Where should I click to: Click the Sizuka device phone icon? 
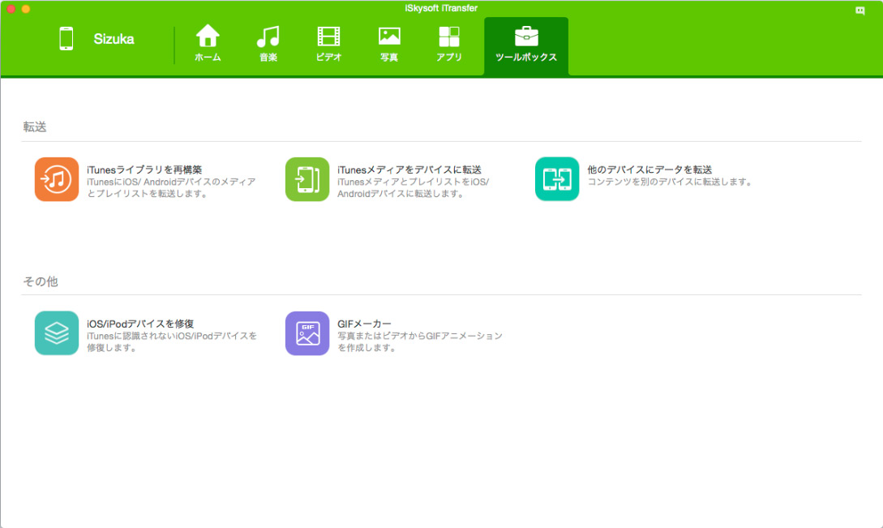pyautogui.click(x=66, y=39)
